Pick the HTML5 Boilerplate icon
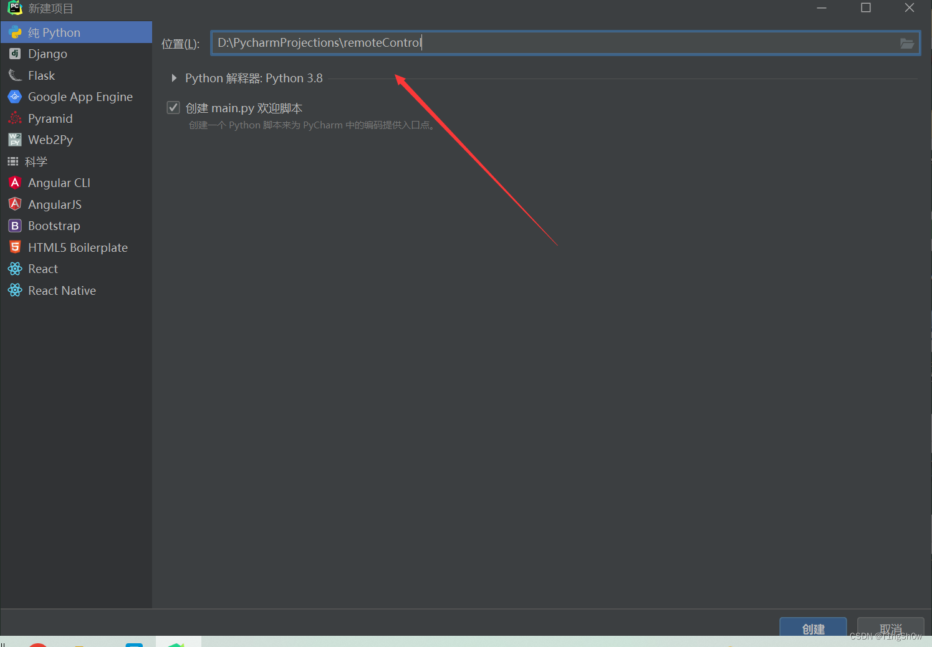The height and width of the screenshot is (647, 932). pos(15,247)
